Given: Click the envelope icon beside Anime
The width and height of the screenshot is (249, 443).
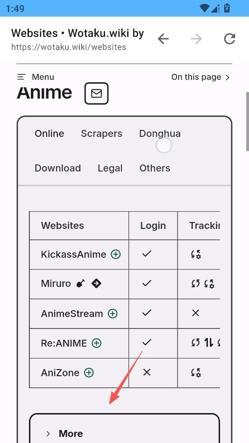Looking at the screenshot, I should pos(97,93).
